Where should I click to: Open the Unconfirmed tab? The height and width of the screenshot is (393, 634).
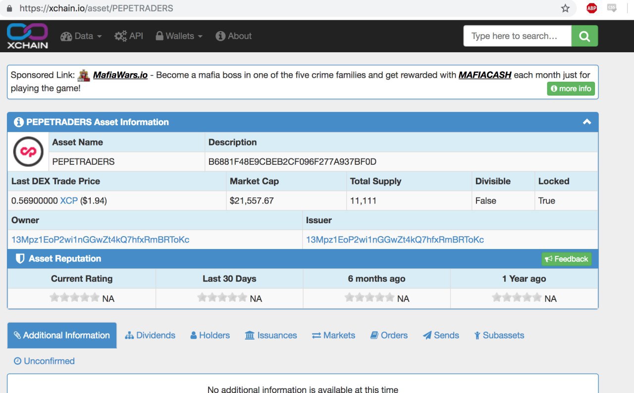(x=44, y=361)
